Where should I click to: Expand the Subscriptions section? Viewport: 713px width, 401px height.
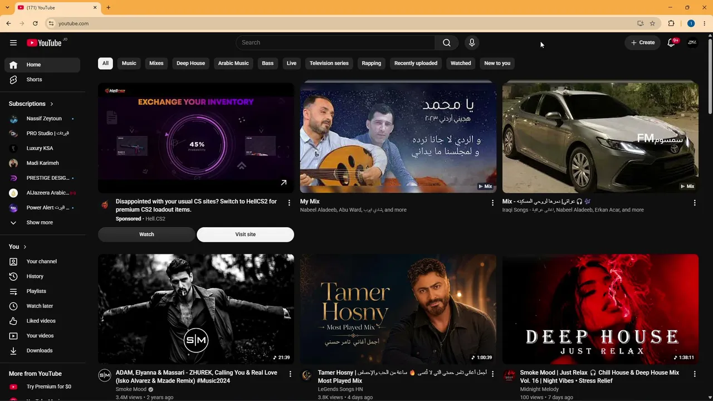point(31,104)
